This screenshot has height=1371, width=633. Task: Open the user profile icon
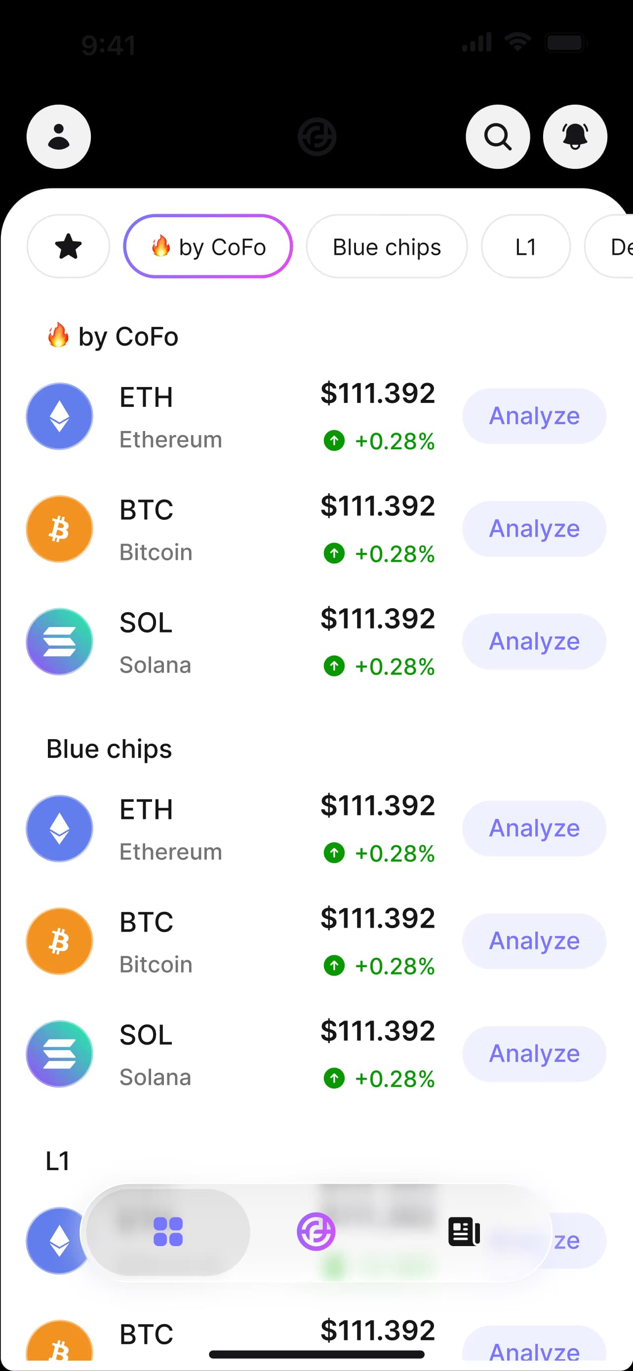tap(59, 137)
